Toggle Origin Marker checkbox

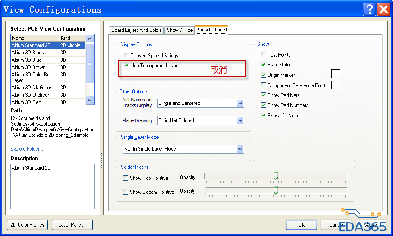point(263,75)
